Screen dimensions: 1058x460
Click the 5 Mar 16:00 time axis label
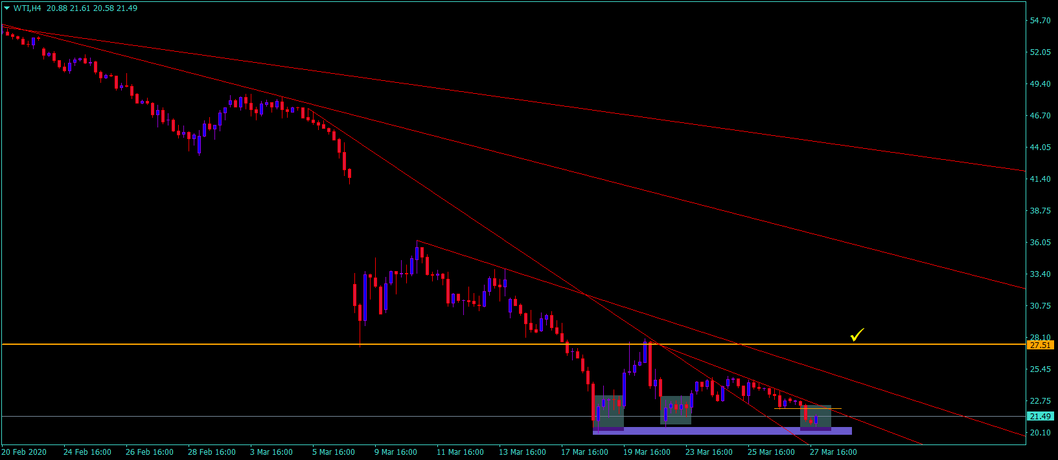(334, 452)
